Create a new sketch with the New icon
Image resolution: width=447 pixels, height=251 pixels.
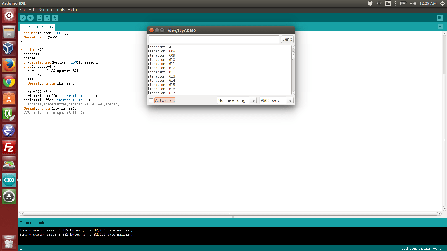(x=40, y=18)
